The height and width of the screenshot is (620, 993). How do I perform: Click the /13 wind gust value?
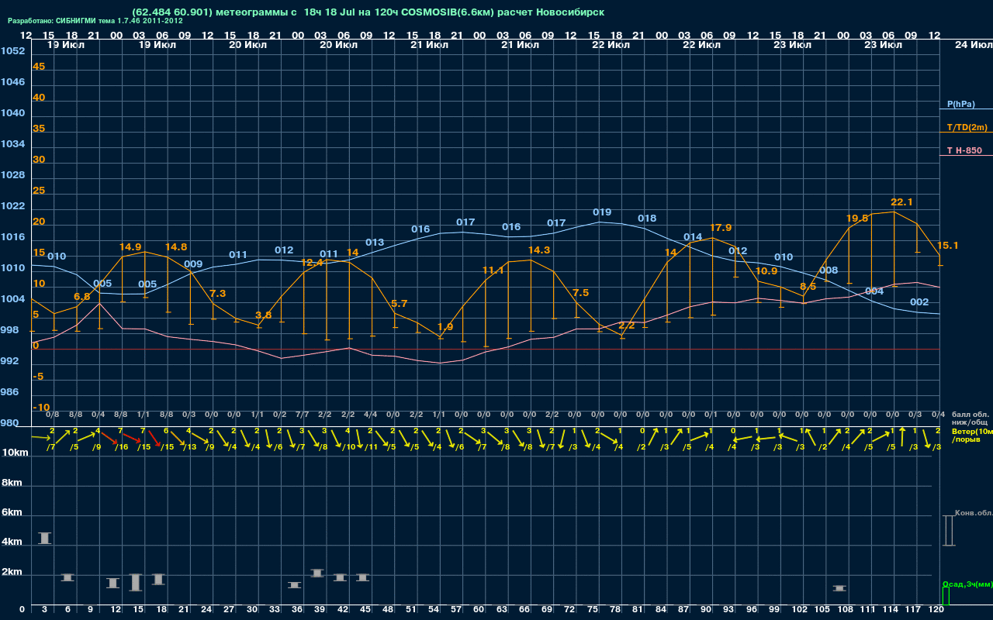point(190,447)
